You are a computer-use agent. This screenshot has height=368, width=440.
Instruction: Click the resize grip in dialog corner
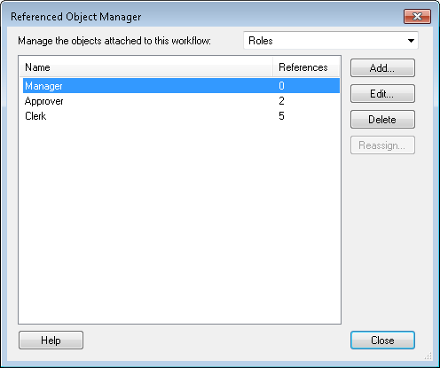pyautogui.click(x=428, y=356)
